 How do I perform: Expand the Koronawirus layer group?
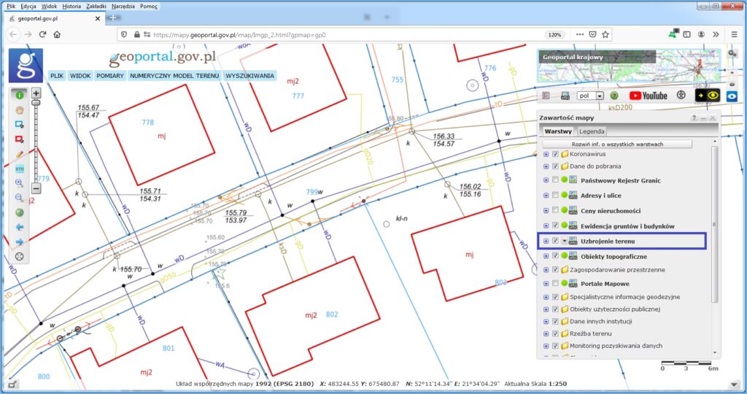[546, 155]
